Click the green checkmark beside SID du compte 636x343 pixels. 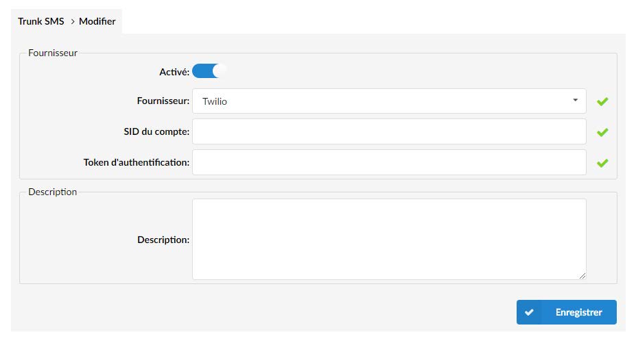tap(602, 132)
